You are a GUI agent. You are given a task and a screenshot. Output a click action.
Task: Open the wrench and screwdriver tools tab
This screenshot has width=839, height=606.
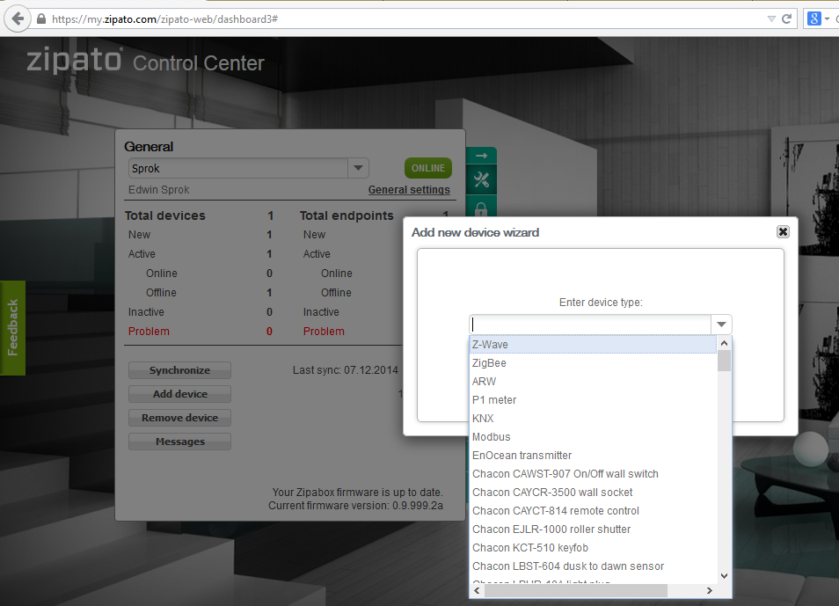482,180
